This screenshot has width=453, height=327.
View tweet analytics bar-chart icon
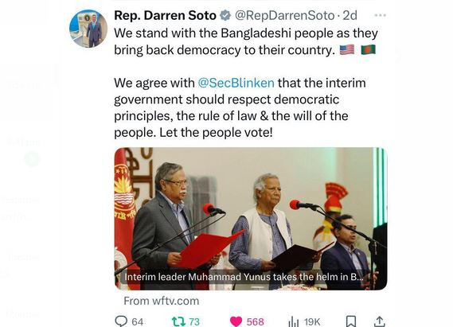[294, 321]
